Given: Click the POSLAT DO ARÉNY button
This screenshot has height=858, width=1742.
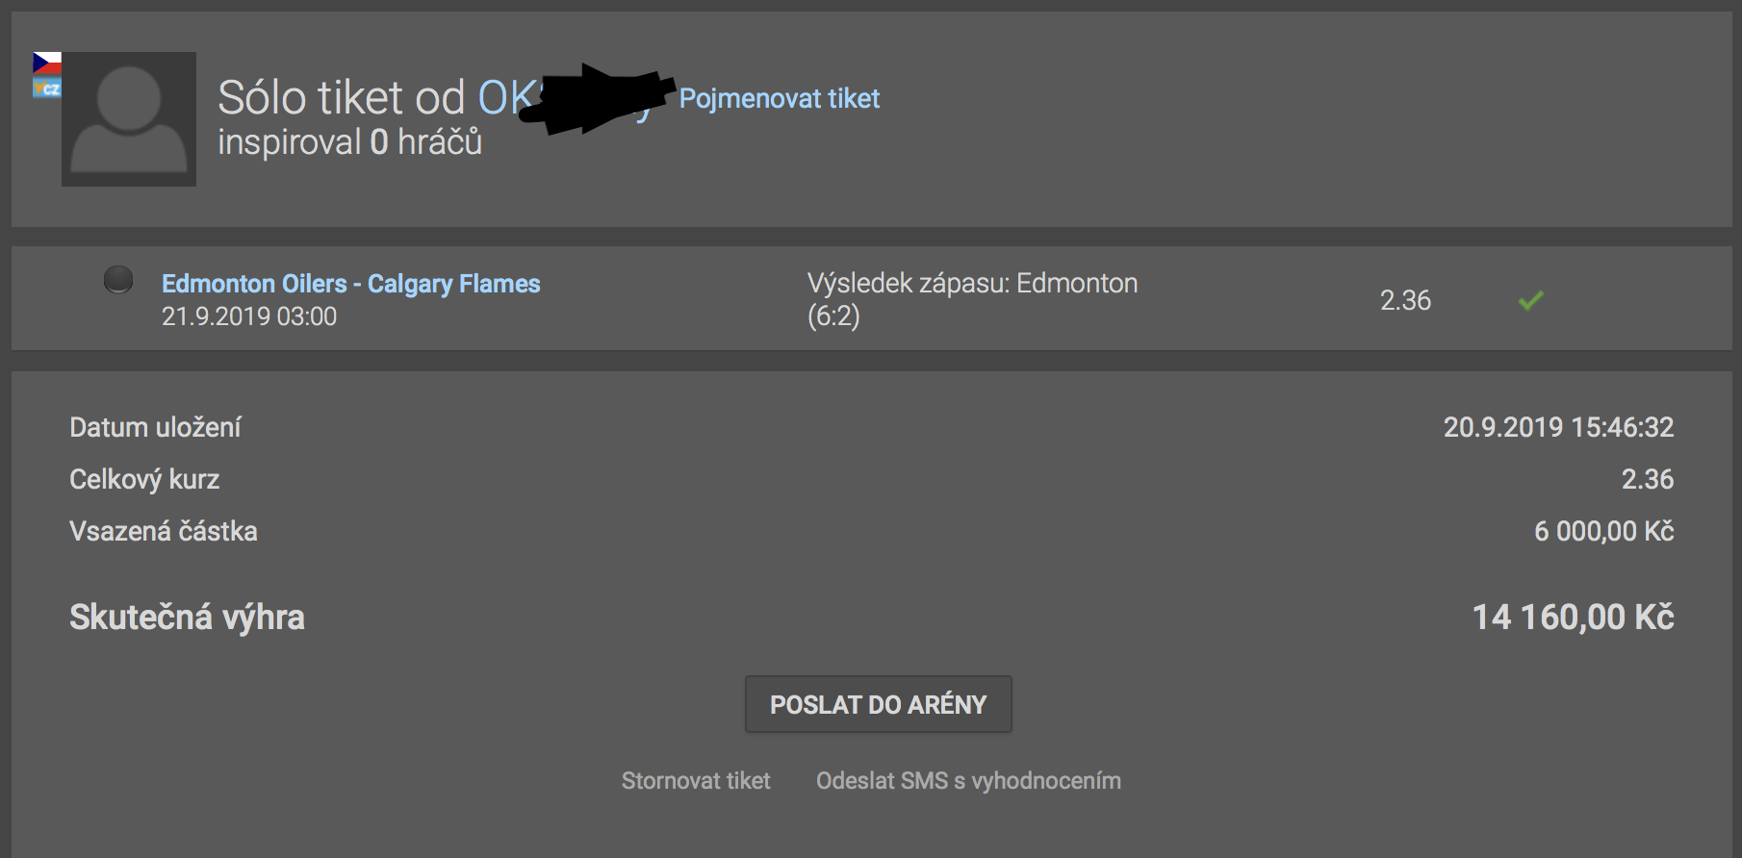Looking at the screenshot, I should [x=878, y=704].
